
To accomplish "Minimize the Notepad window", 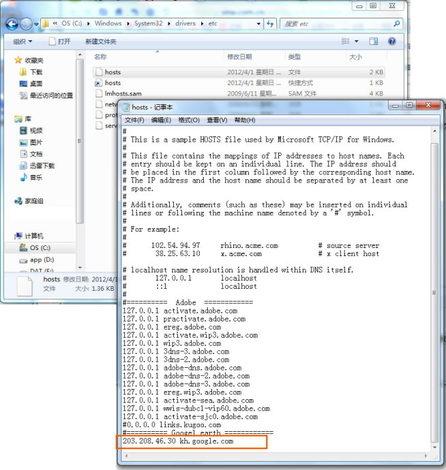I will click(396, 105).
